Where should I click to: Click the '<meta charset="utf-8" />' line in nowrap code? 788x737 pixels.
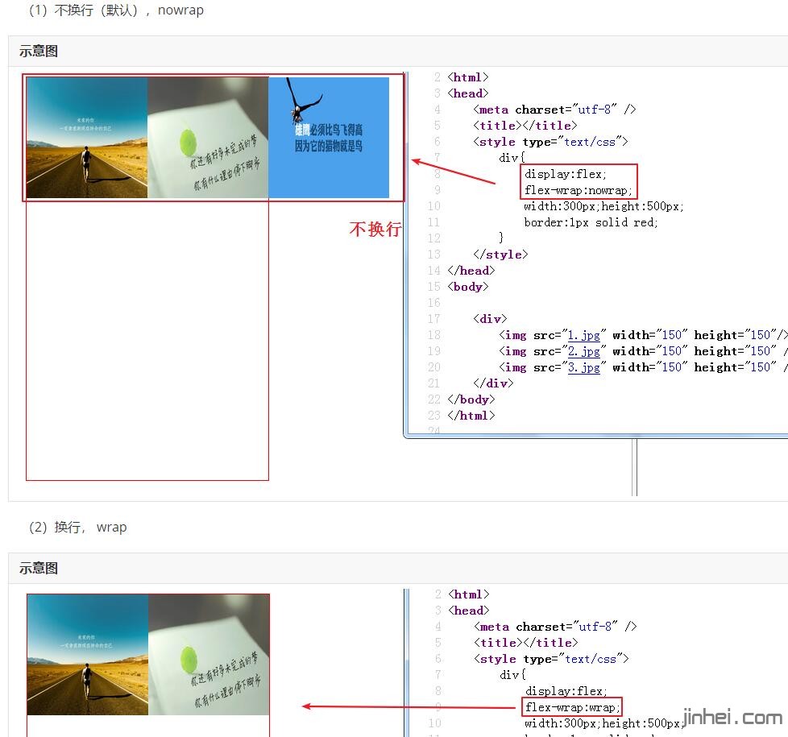click(x=554, y=110)
